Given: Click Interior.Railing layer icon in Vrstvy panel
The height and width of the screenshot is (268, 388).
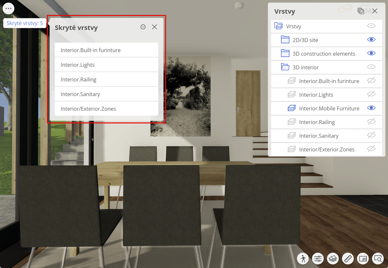Looking at the screenshot, I should click(291, 122).
